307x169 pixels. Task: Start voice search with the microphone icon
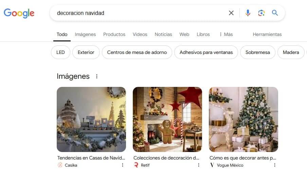[248, 13]
